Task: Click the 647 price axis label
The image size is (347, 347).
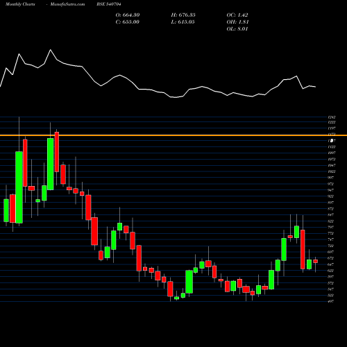Action: pyautogui.click(x=331, y=264)
